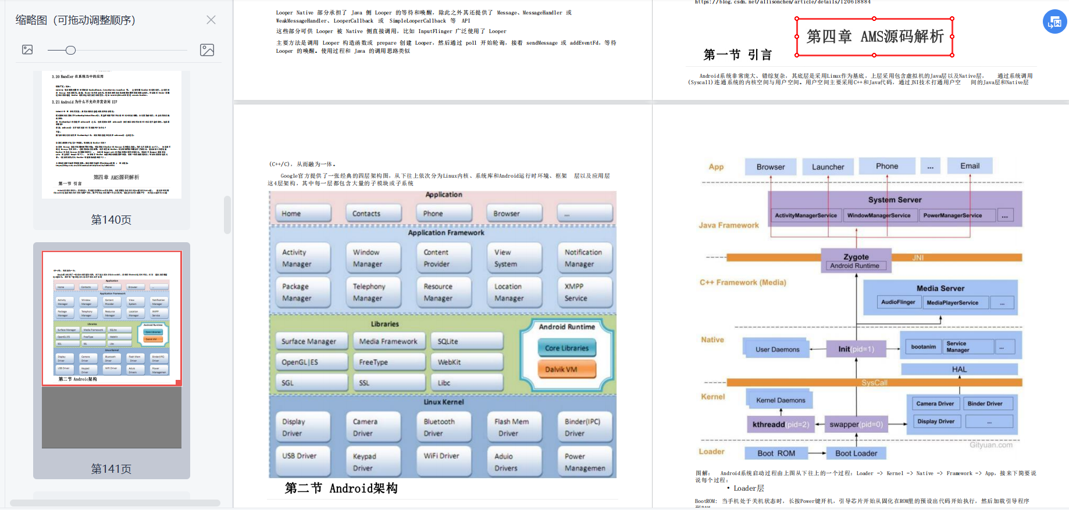
Task: Click the 'AudioFlinger' box
Action: 898,302
